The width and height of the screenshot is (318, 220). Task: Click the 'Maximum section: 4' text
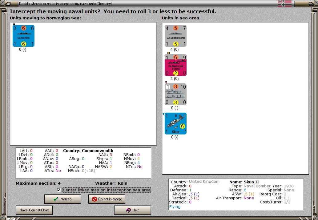click(x=38, y=183)
